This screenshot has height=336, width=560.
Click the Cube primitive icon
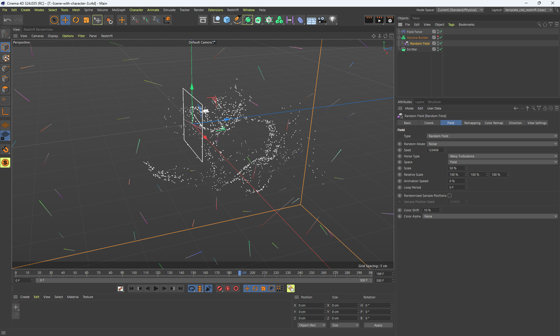coord(227,20)
